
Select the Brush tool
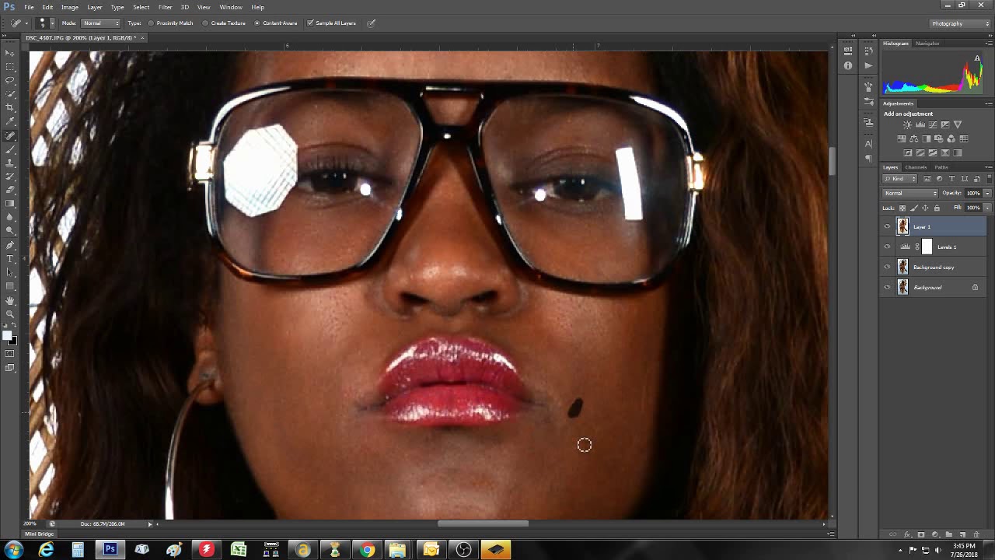(10, 149)
